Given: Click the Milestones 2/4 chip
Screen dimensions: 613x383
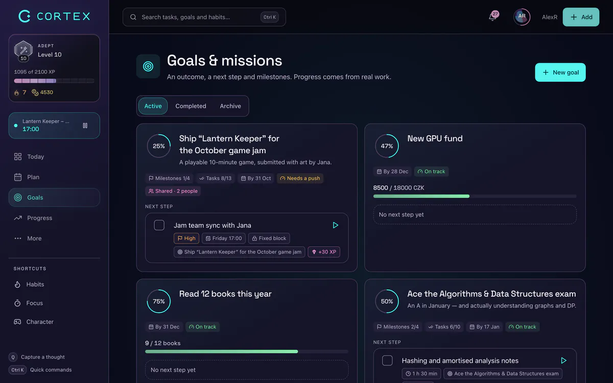Looking at the screenshot, I should coord(397,327).
